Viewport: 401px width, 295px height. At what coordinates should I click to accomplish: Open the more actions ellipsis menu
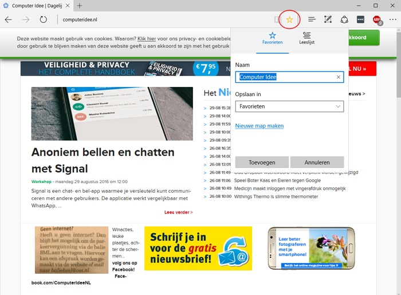click(x=393, y=19)
